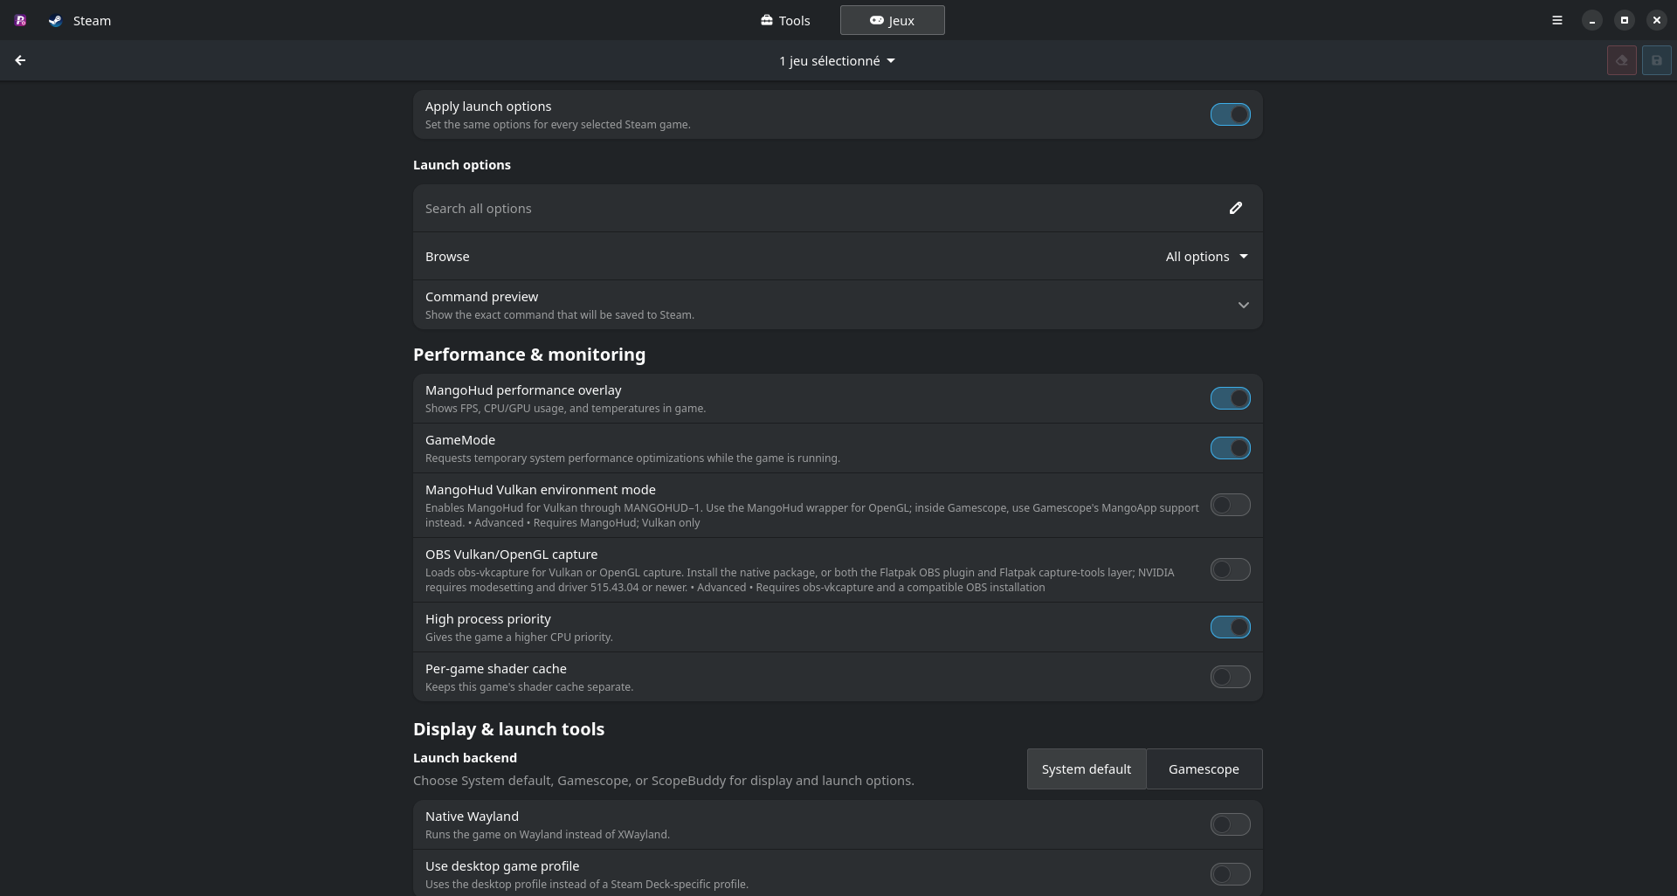Click the 'Launch backend' label
Viewport: 1677px width, 896px height.
coord(465,758)
